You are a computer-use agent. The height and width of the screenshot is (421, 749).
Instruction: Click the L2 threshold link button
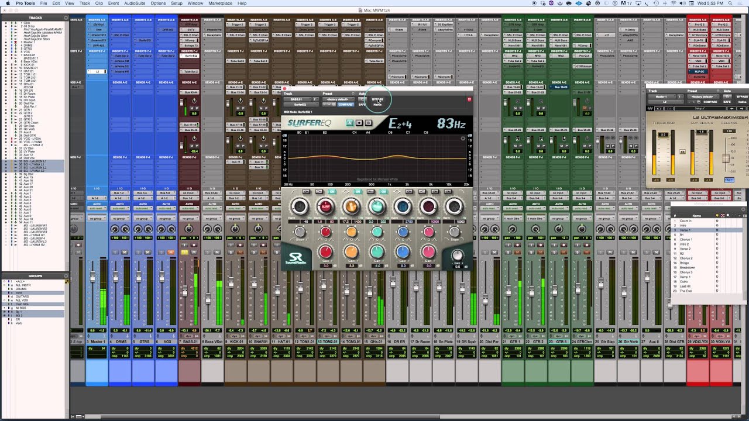(682, 152)
